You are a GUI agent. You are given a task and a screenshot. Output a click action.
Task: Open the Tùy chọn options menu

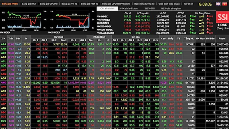(188, 4)
